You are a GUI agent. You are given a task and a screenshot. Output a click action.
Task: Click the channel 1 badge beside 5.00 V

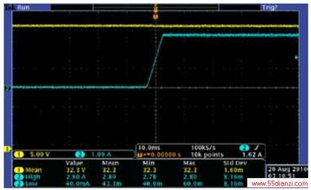[x=19, y=154]
